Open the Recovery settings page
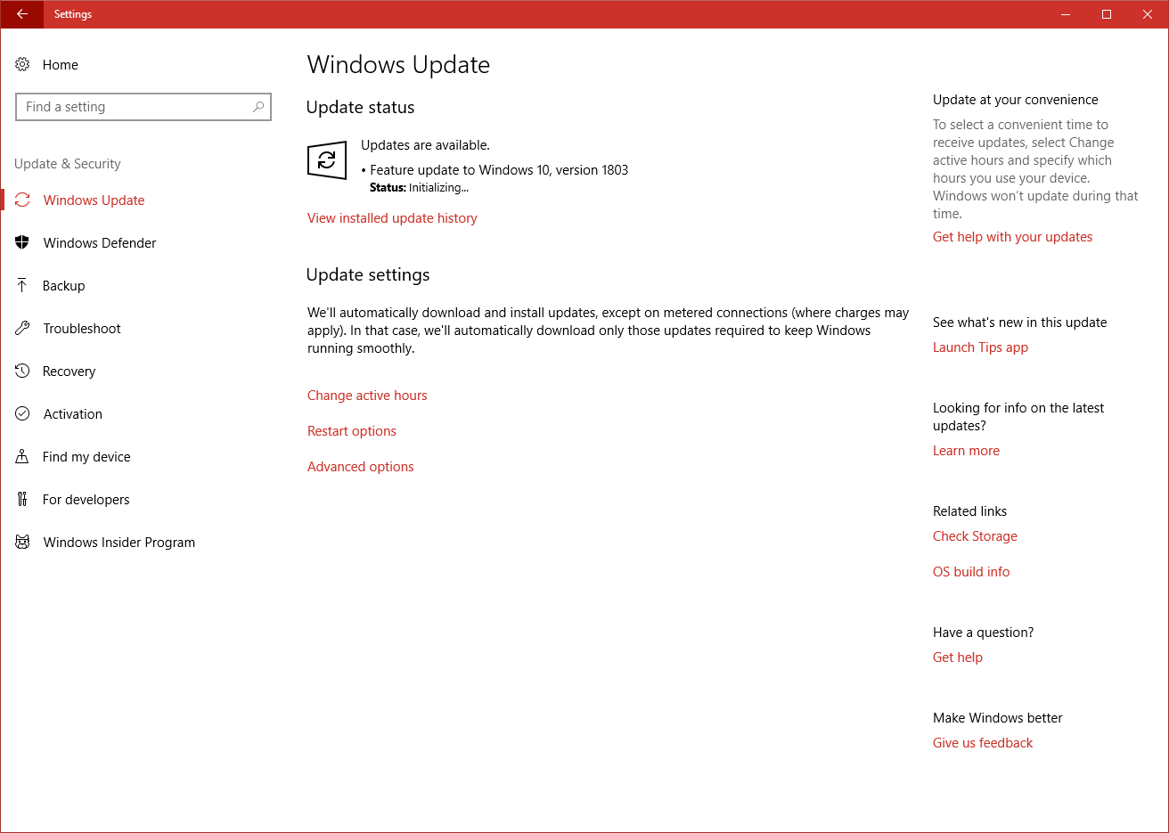The width and height of the screenshot is (1169, 833). click(x=69, y=372)
